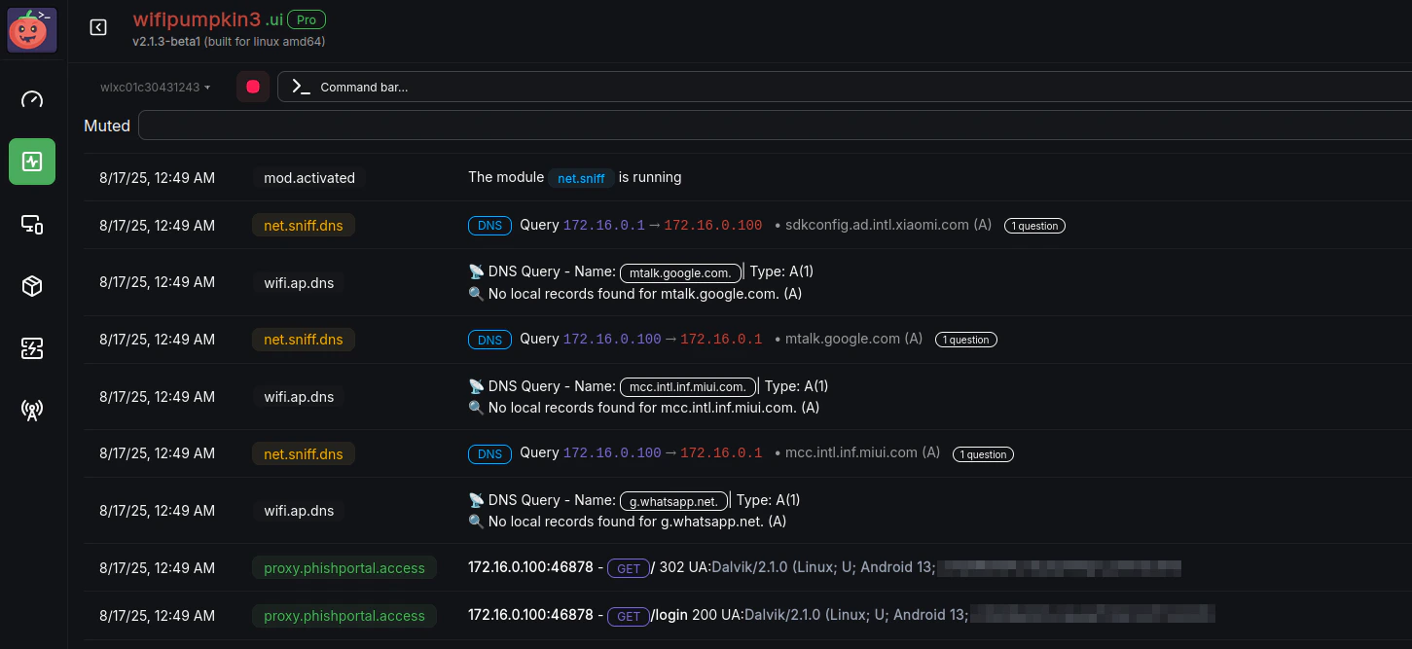Click the 1 question badge on xiaomi query
Screen dimensions: 1412x649
(x=1034, y=225)
